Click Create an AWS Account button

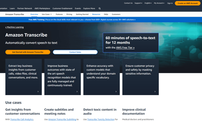point(188,3)
